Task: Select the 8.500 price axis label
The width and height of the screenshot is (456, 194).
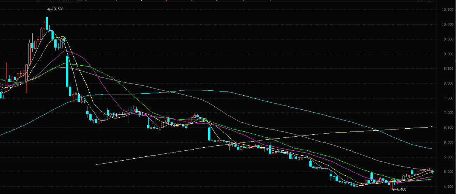Action: click(x=448, y=69)
